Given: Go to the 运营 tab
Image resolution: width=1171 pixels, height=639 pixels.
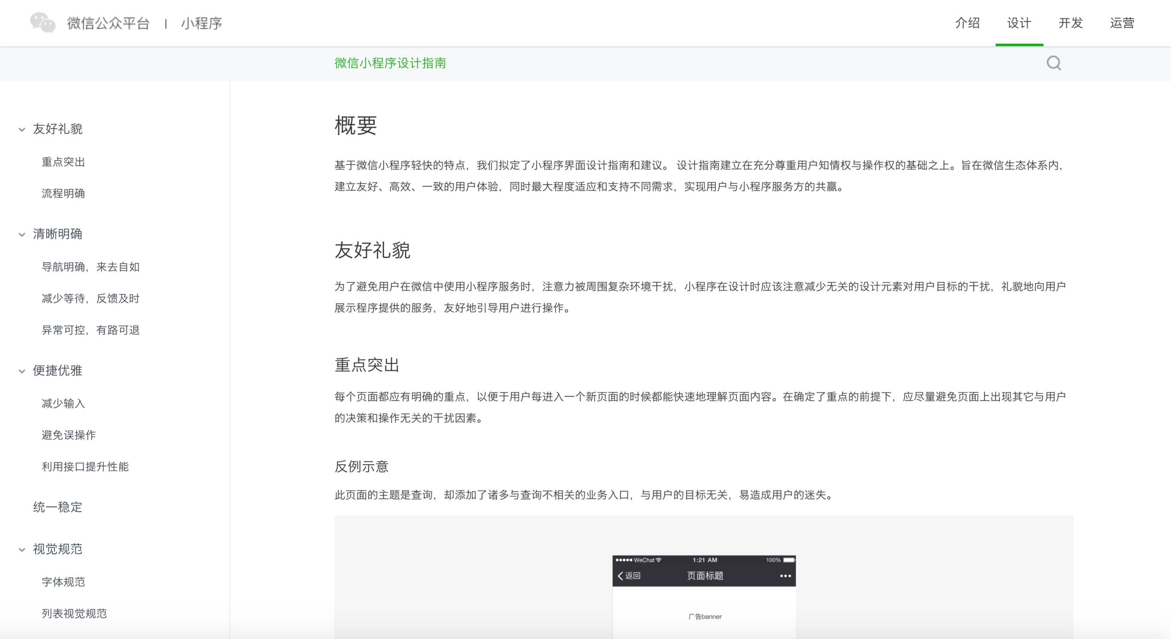Looking at the screenshot, I should (1122, 23).
